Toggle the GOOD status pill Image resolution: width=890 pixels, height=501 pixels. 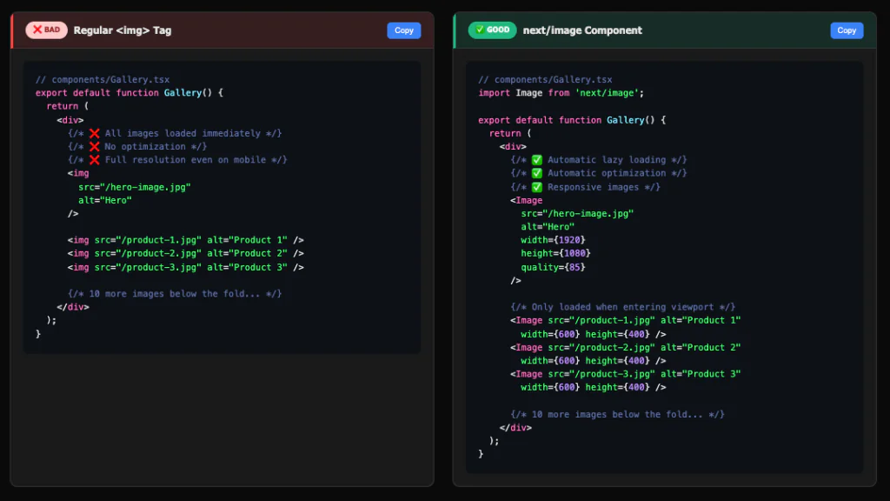pos(491,30)
